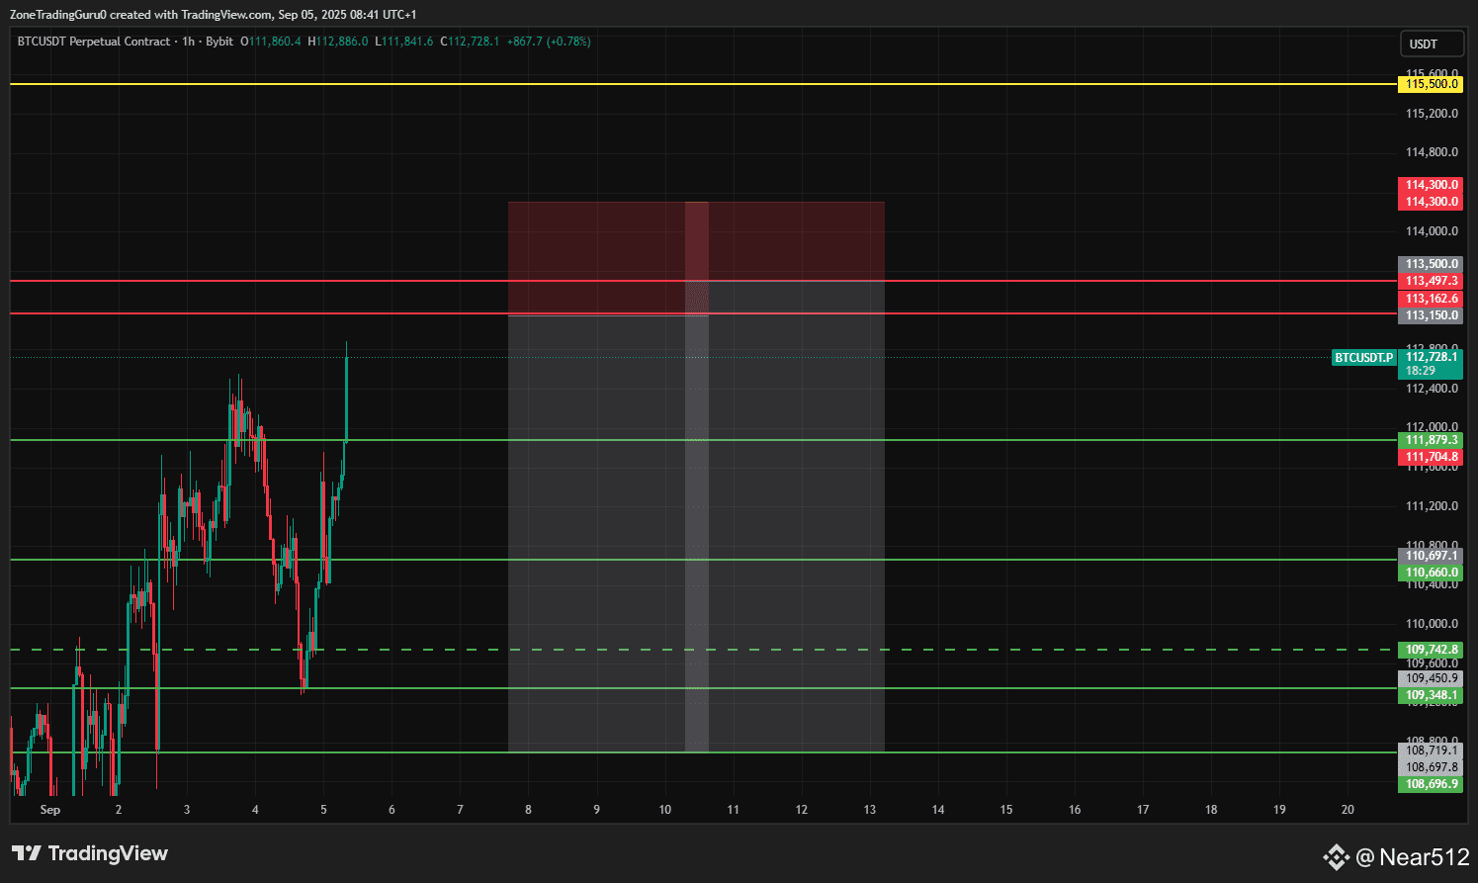The width and height of the screenshot is (1478, 883).
Task: Select the green 110,660.0 price label
Action: [1431, 573]
